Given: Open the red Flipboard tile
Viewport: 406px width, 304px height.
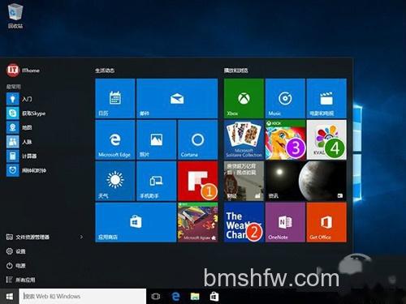Looking at the screenshot, I should [x=198, y=181].
